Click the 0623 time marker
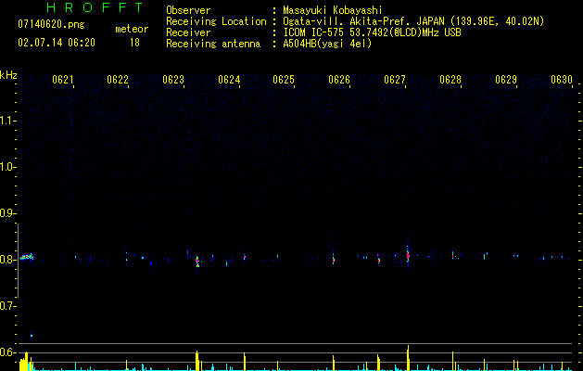583x371 pixels. (173, 80)
